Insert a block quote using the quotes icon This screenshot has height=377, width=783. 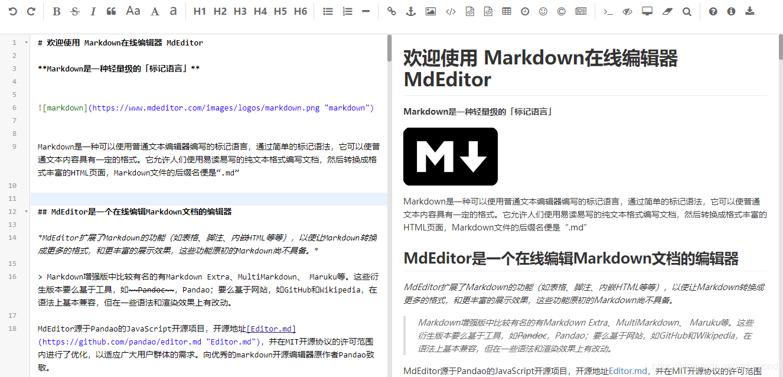pyautogui.click(x=111, y=11)
